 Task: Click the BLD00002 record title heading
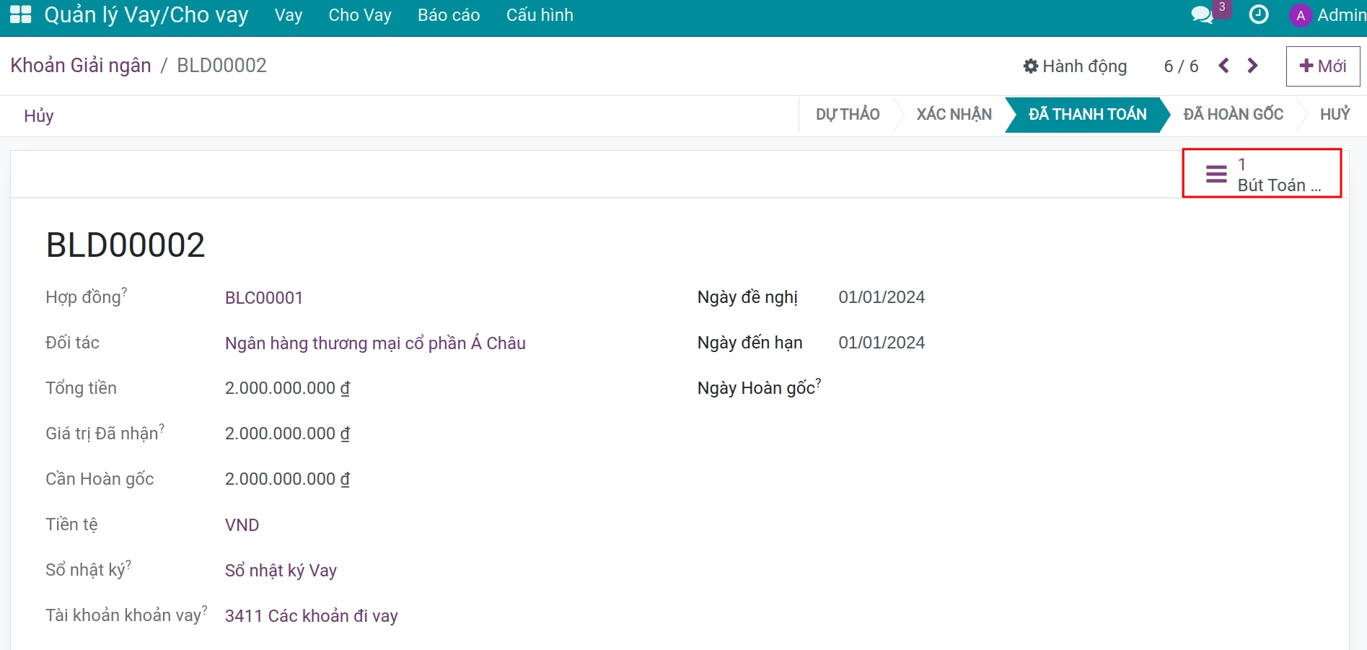tap(126, 245)
